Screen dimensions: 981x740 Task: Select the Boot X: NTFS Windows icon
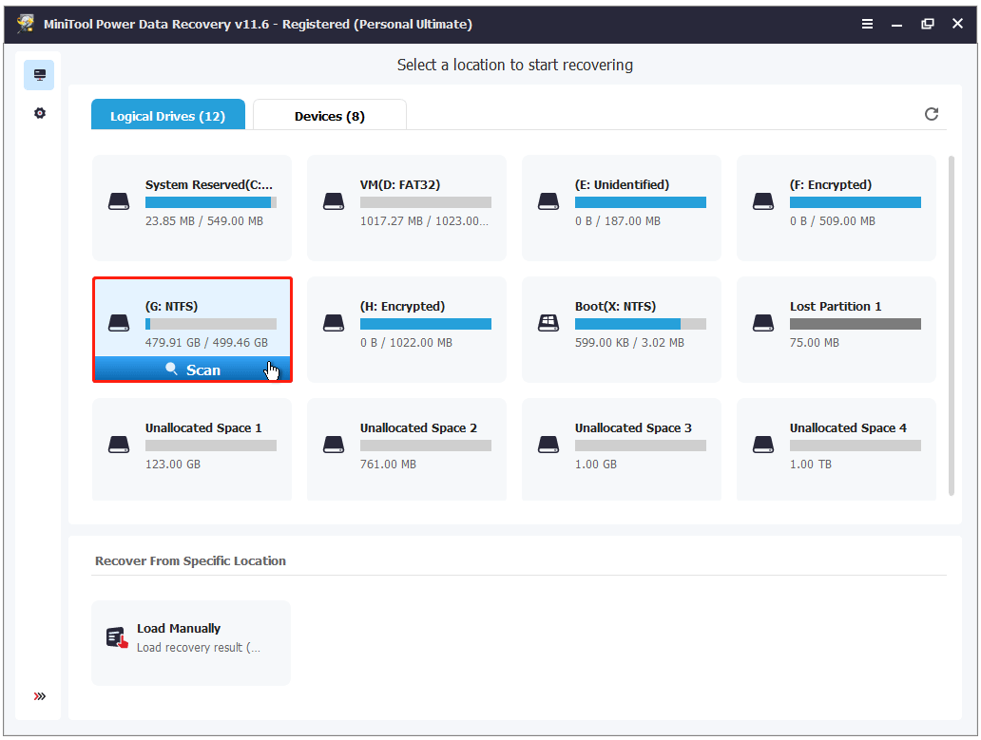(x=548, y=323)
